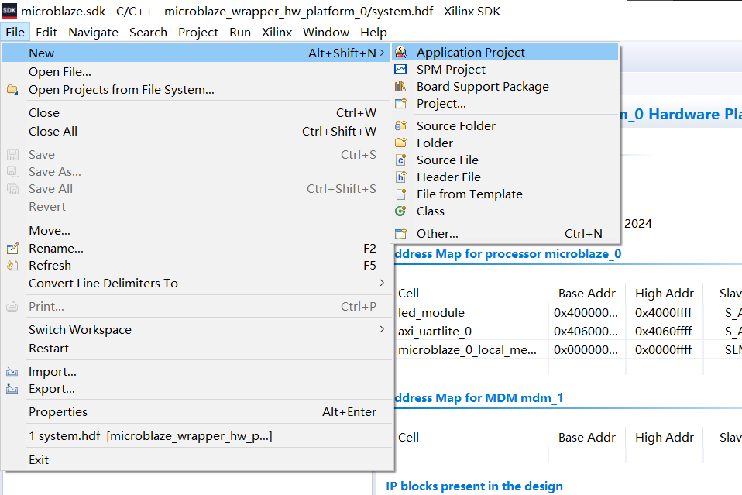The height and width of the screenshot is (495, 742).
Task: Choose Restart in the File menu
Action: pos(49,349)
